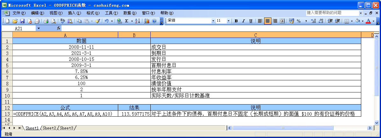Image resolution: width=381 pixels, height=138 pixels.
Task: Open the 插入 menu
Action: [x=74, y=13]
